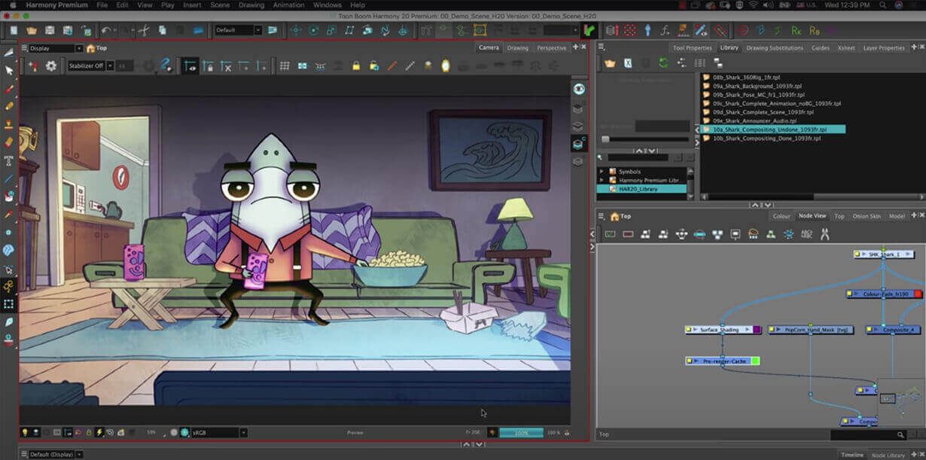Screen dimensions: 926x460
Task: Click the teal 100% zoom bar in camera status
Action: (522, 433)
